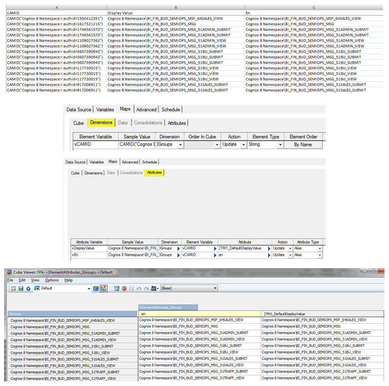Click the grid with green arrow export icon
The width and height of the screenshot is (389, 386).
pyautogui.click(x=116, y=288)
